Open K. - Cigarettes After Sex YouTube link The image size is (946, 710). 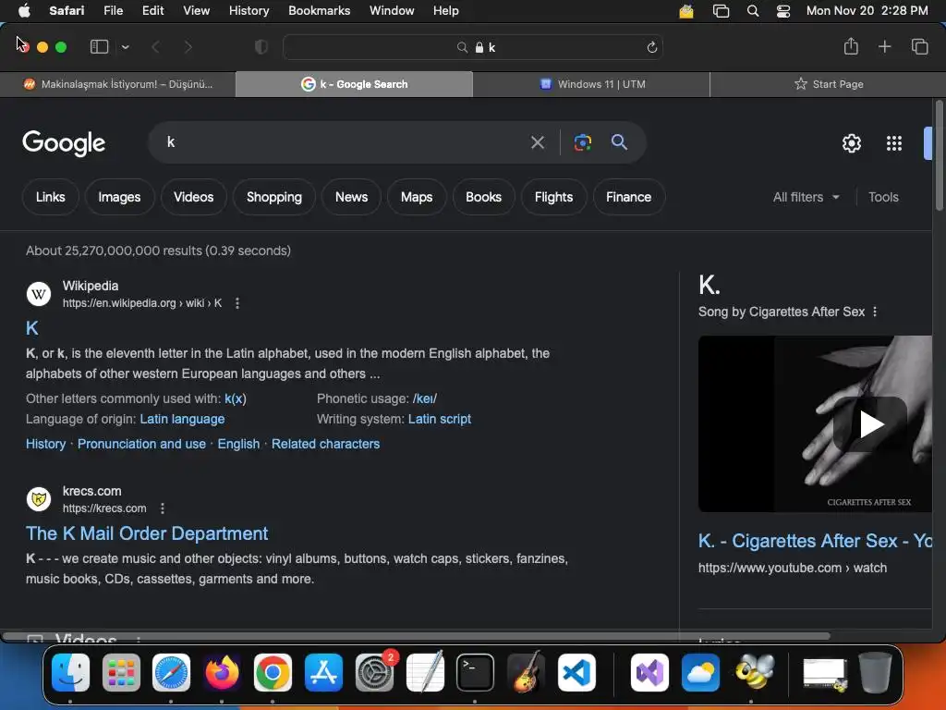815,540
